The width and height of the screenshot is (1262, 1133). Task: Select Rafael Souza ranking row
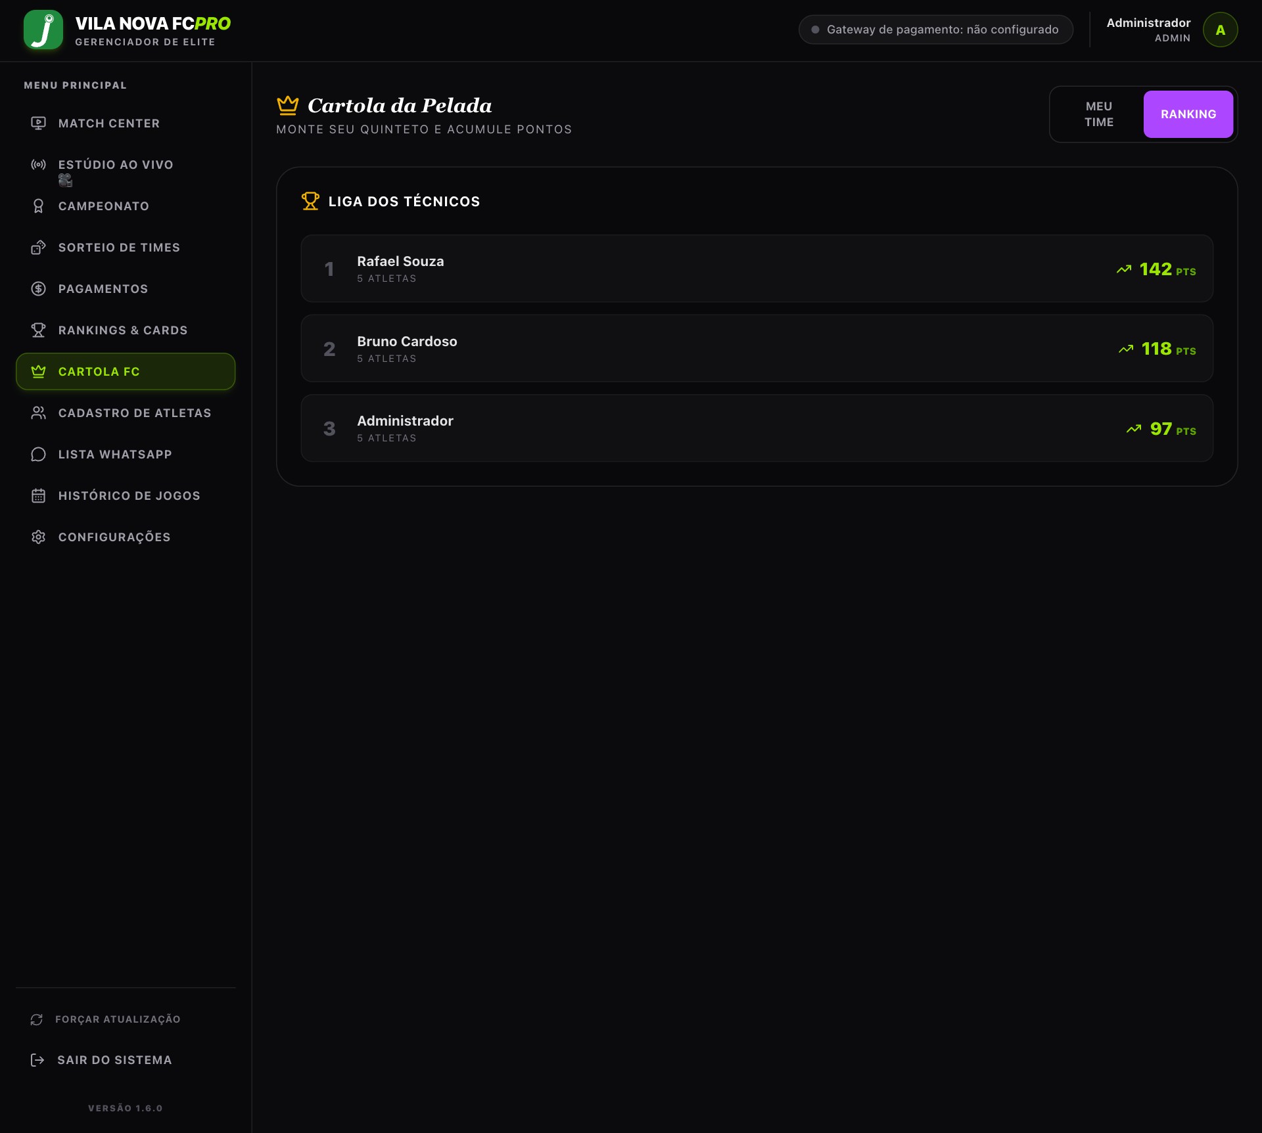pyautogui.click(x=757, y=269)
